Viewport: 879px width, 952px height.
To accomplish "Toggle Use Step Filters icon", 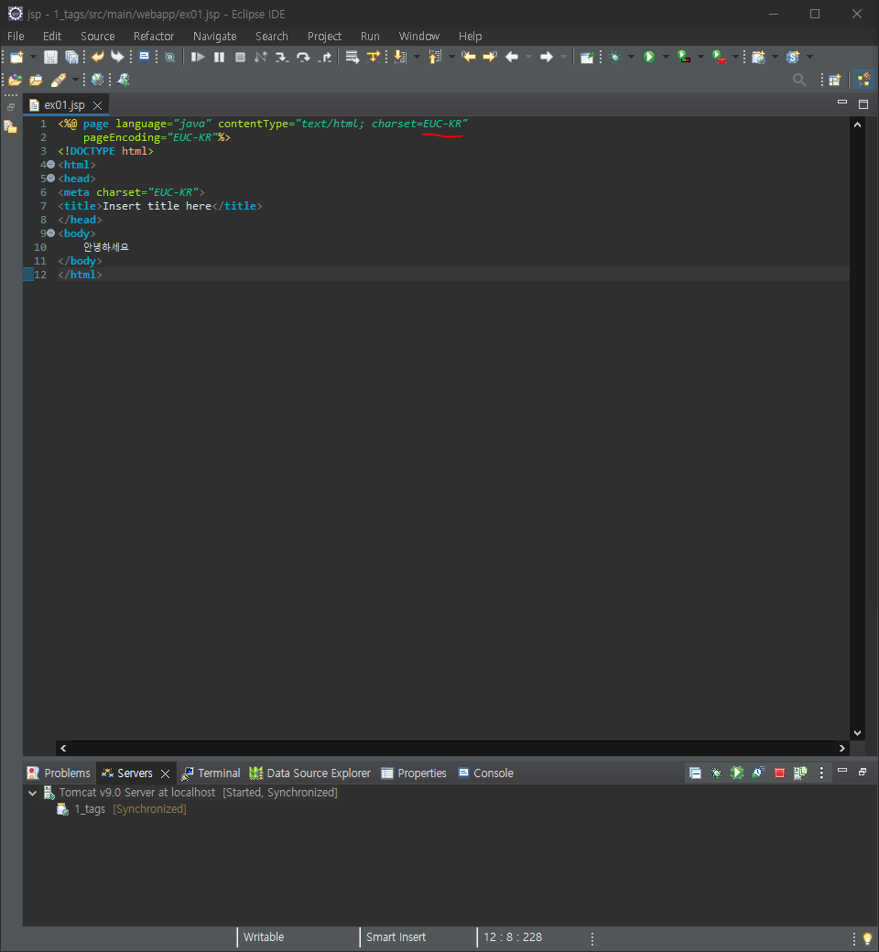I will 373,57.
